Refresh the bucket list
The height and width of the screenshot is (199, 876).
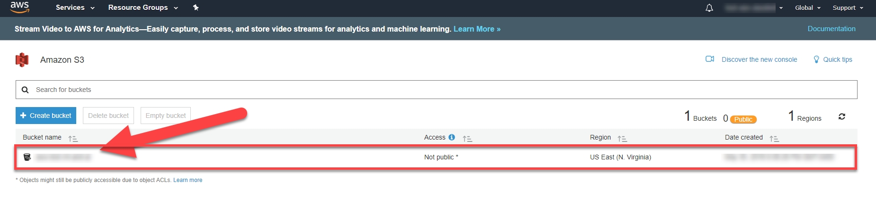click(x=841, y=116)
